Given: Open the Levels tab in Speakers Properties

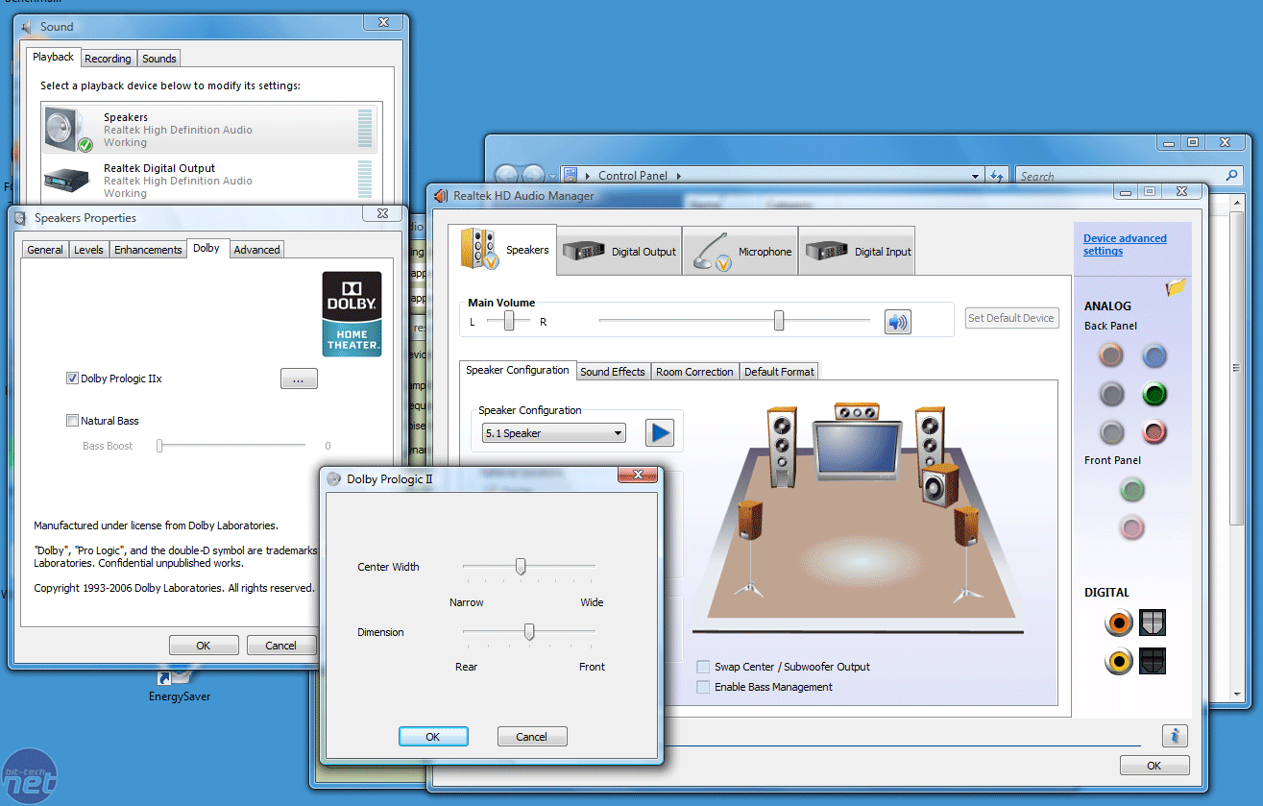Looking at the screenshot, I should click(x=88, y=250).
